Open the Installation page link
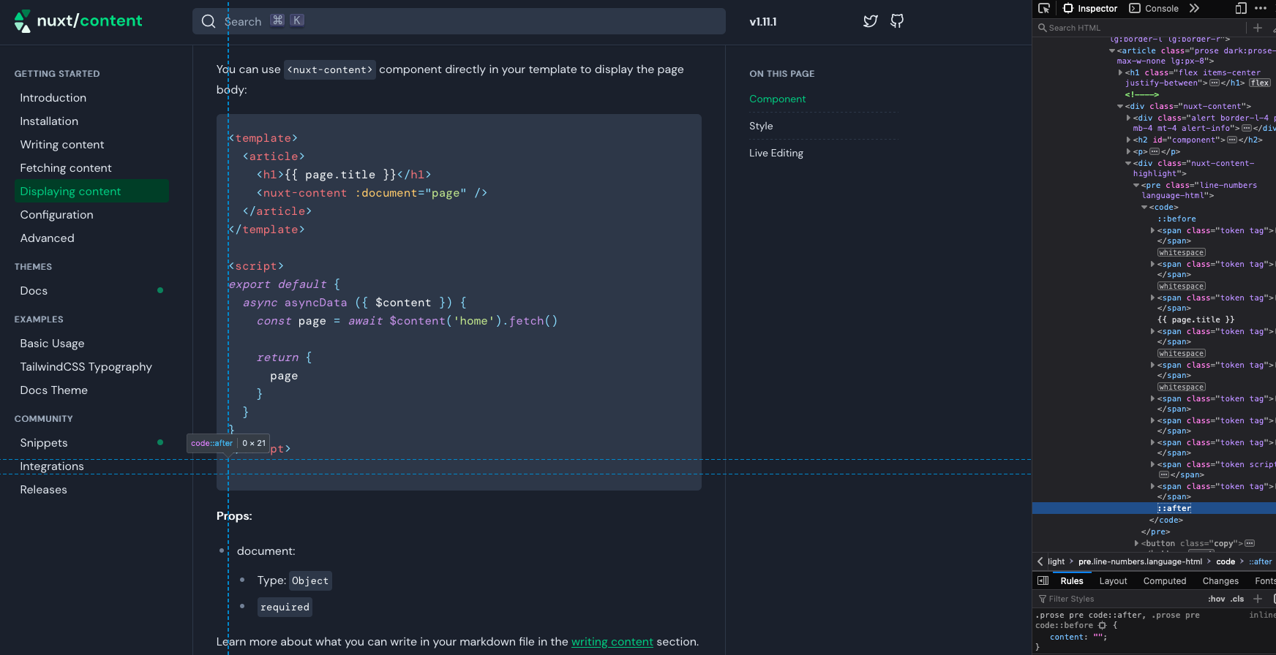Screen dimensions: 1276x655 [49, 121]
